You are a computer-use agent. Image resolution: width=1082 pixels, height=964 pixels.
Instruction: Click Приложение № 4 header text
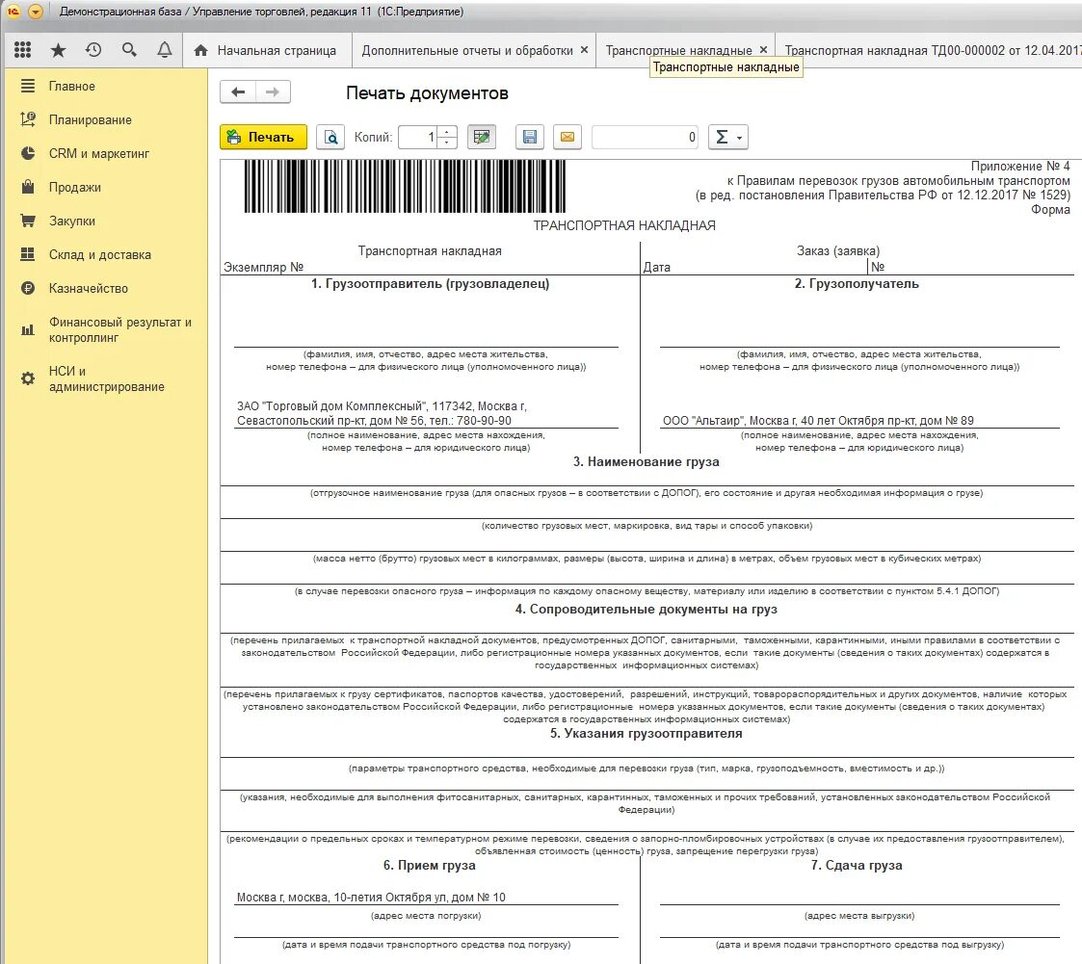tap(1020, 167)
